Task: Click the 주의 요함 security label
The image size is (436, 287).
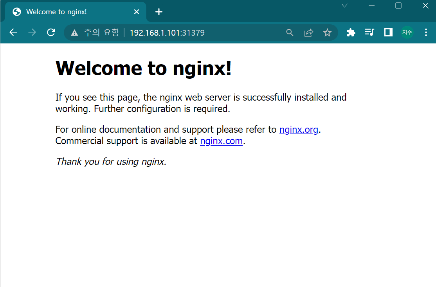Action: click(101, 32)
